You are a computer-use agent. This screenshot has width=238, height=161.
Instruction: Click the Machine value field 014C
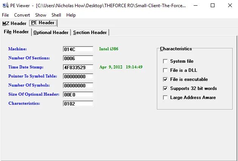pyautogui.click(x=78, y=49)
